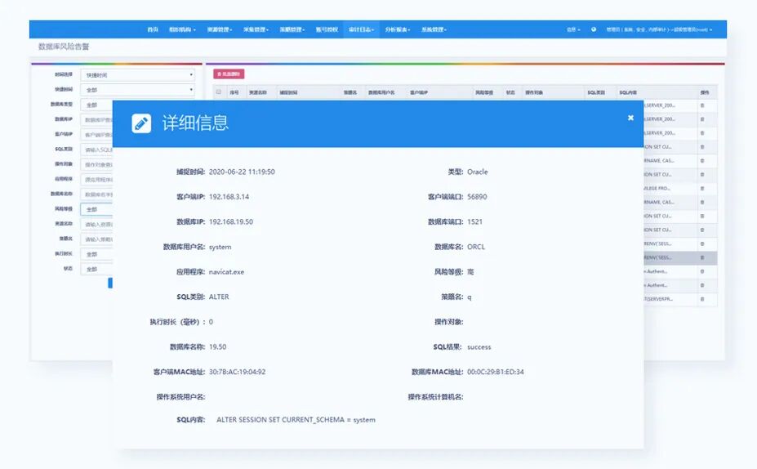
Task: Click the SQL类别 value 'ALTER'
Action: coord(219,297)
